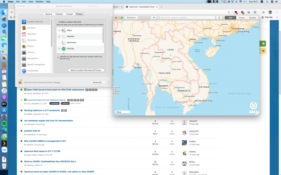The width and height of the screenshot is (281, 175).
Task: Go back in System Preferences
Action: [28, 6]
